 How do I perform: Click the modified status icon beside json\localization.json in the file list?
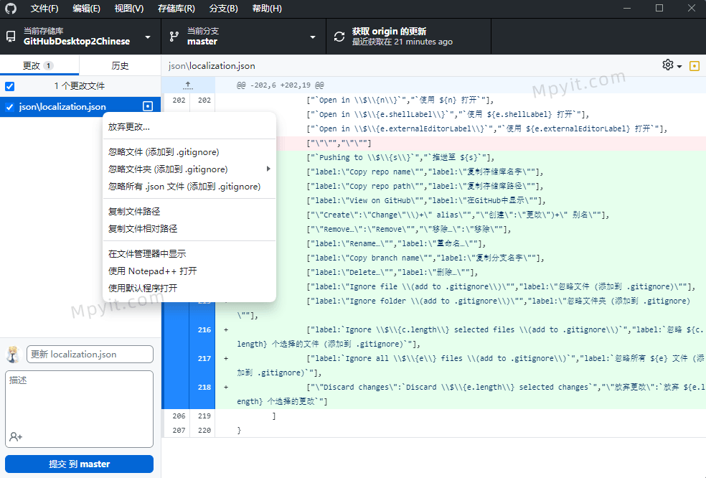[148, 106]
